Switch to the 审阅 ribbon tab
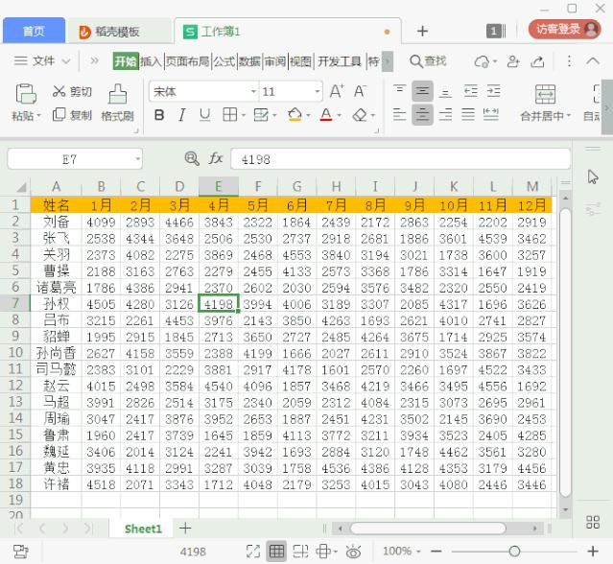613x564 pixels. 275,61
